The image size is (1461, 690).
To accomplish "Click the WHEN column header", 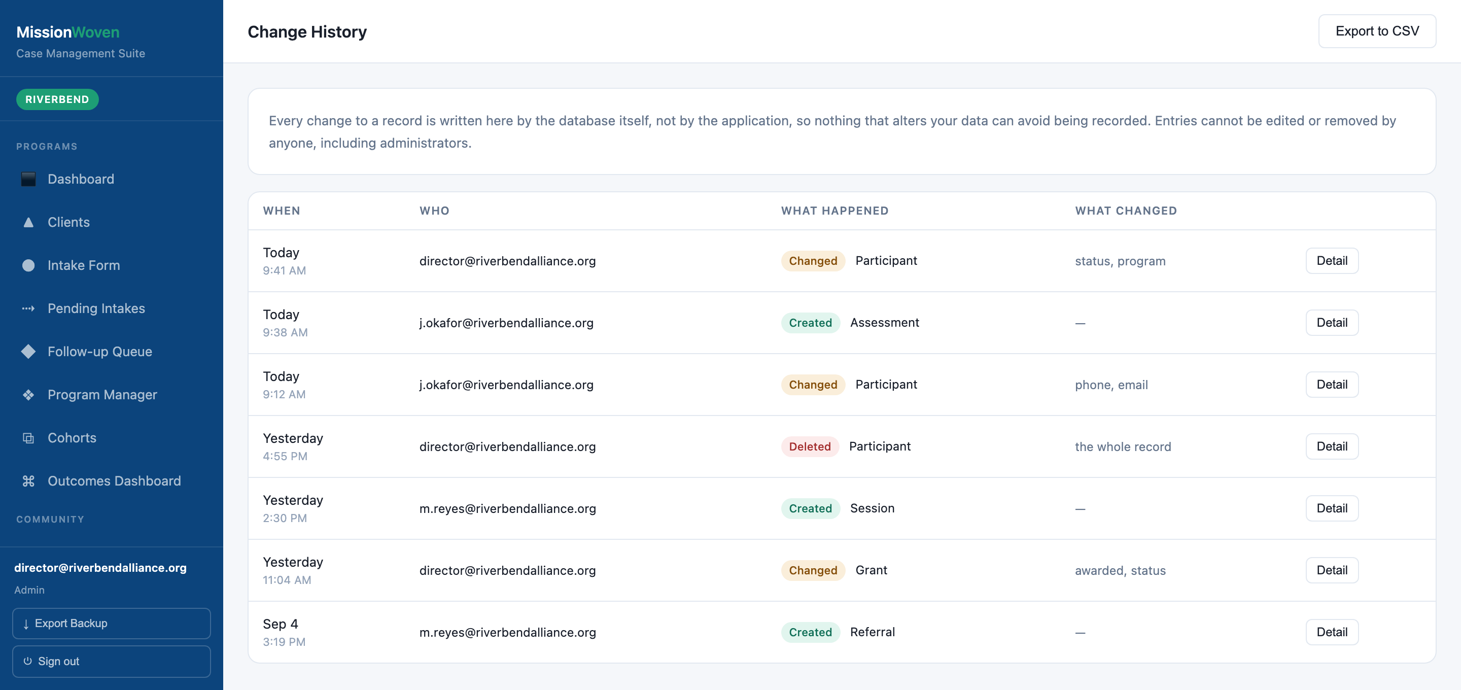I will 282,211.
